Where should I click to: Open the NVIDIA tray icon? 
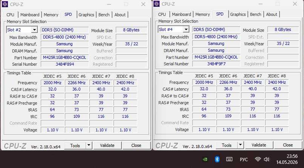coord(205,159)
